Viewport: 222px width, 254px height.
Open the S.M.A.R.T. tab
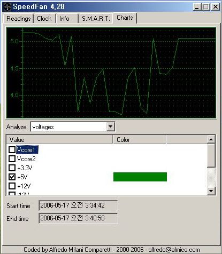[x=96, y=19]
